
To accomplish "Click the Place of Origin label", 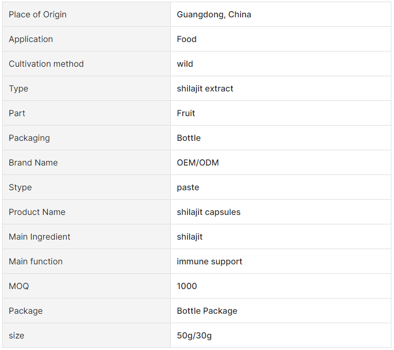I will coord(38,14).
